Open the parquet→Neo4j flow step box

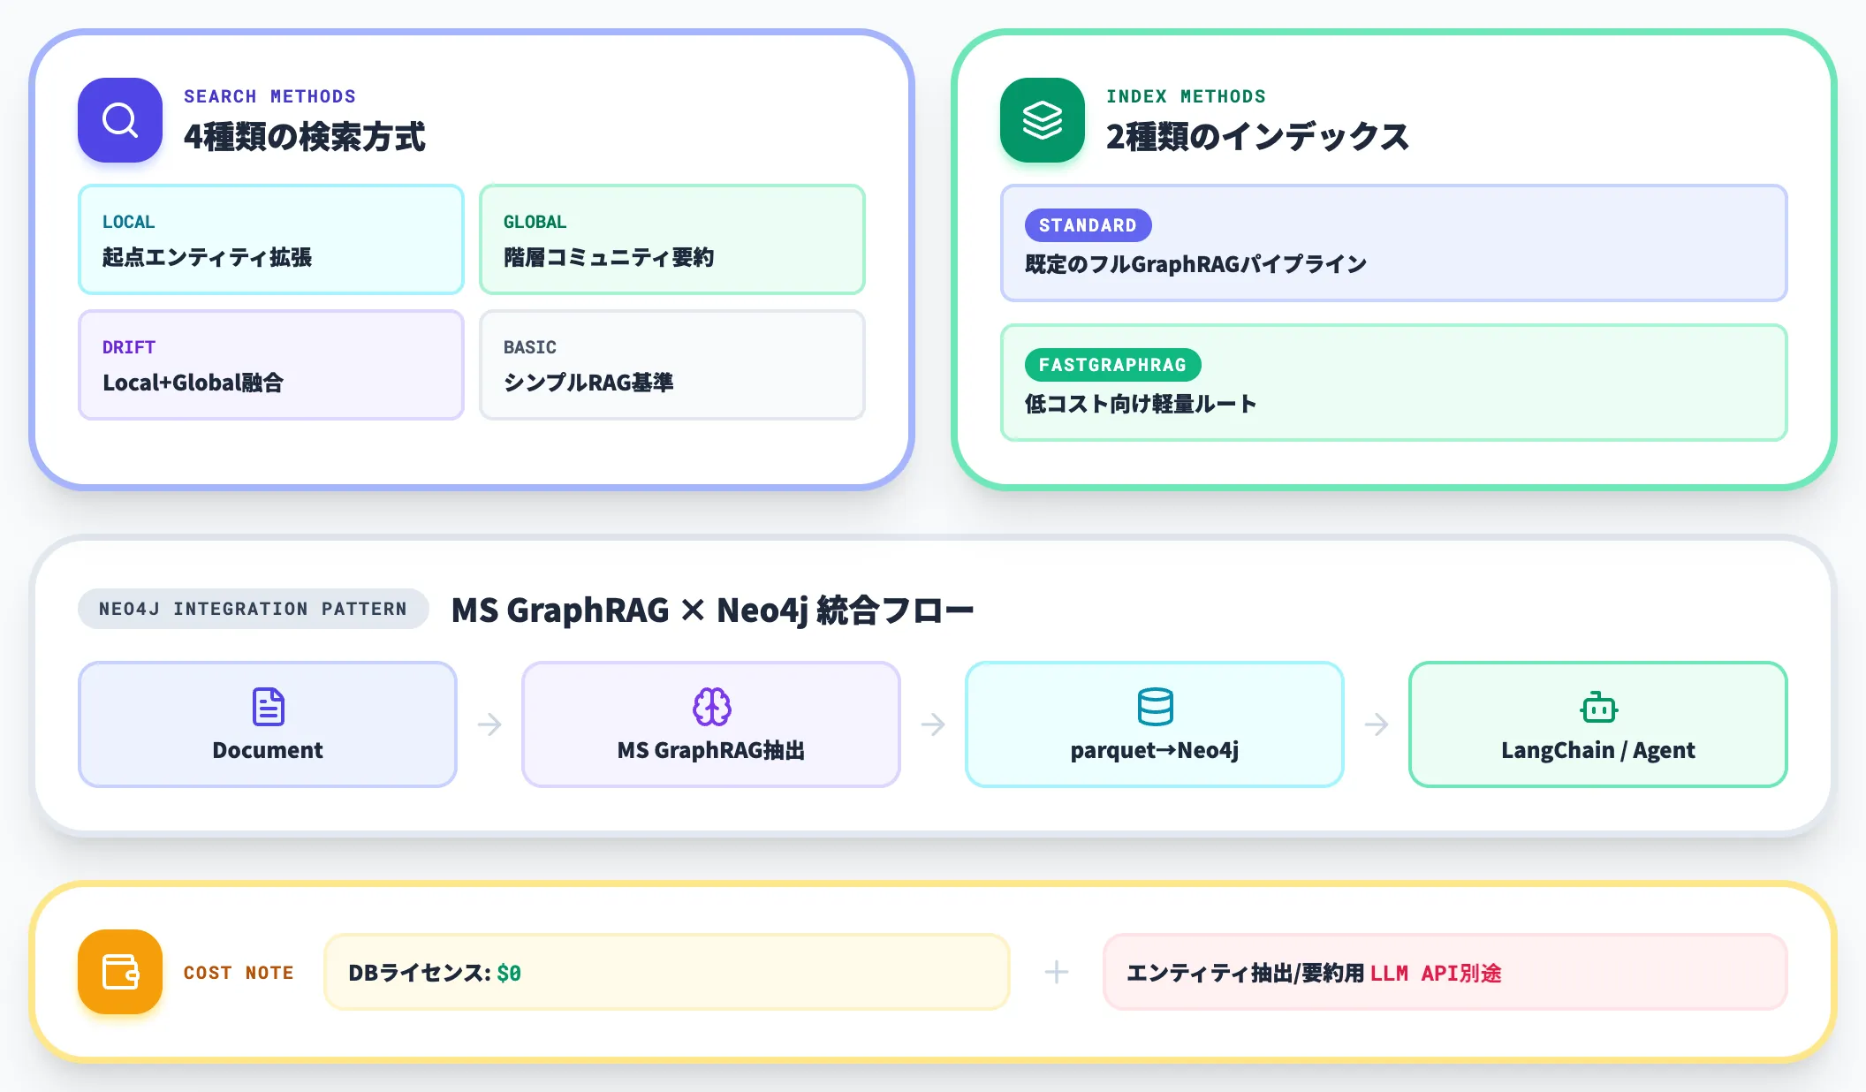[1155, 724]
